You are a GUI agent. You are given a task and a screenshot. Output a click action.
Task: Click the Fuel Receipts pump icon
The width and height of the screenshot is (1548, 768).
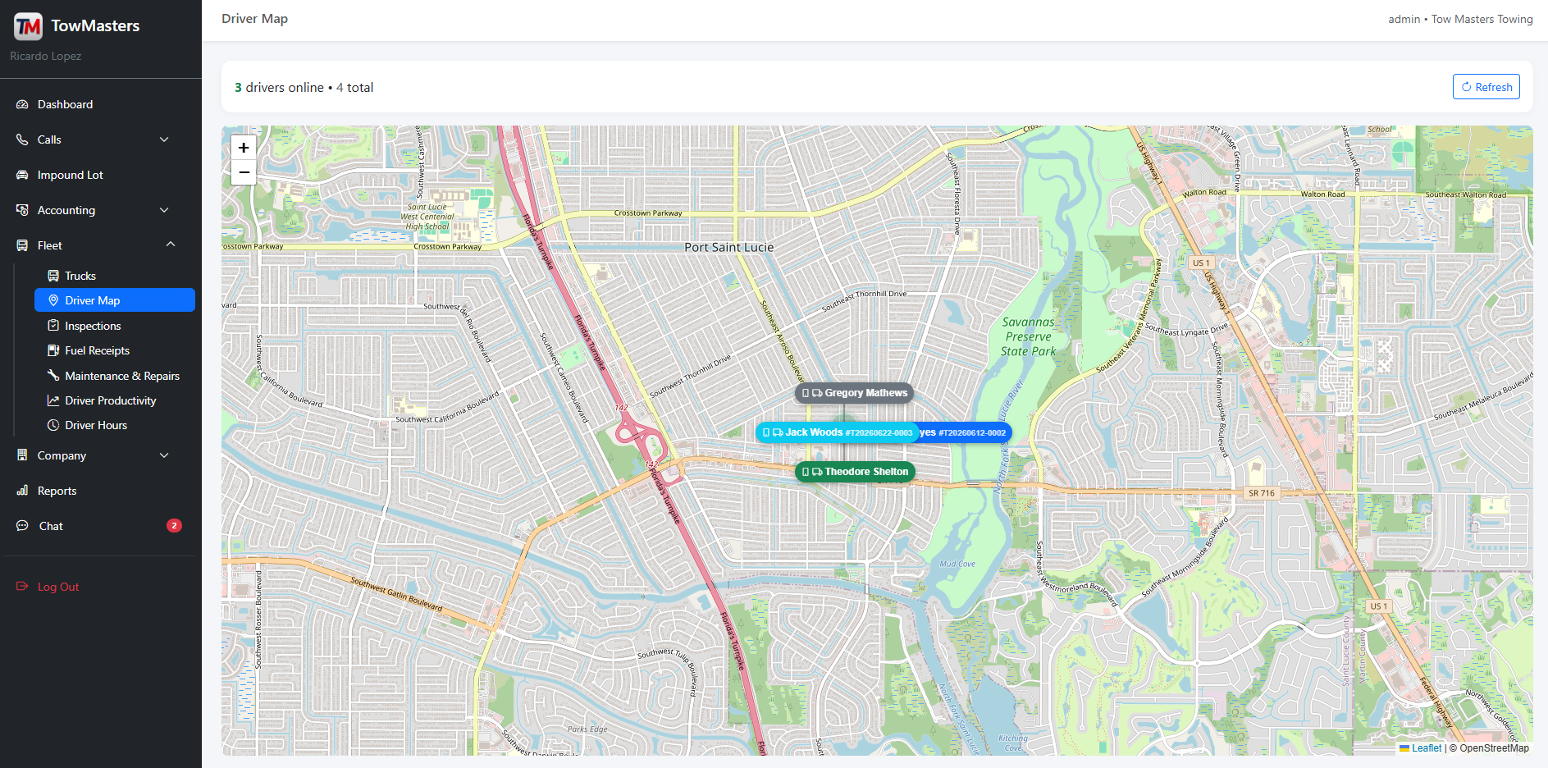[53, 350]
